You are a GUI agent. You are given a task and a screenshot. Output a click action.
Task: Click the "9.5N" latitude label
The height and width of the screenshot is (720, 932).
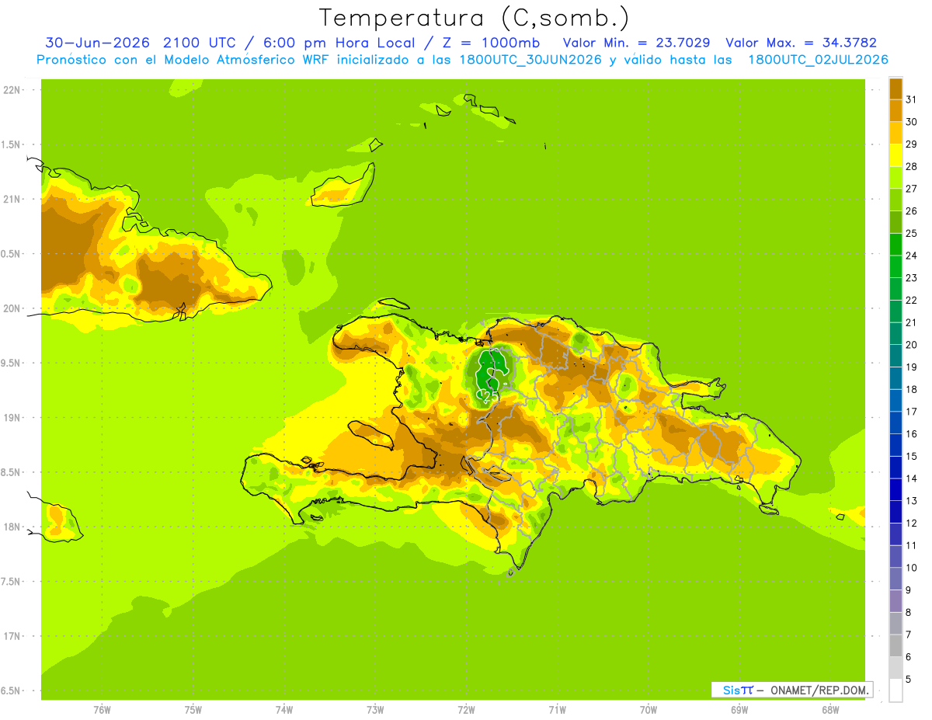coord(10,363)
